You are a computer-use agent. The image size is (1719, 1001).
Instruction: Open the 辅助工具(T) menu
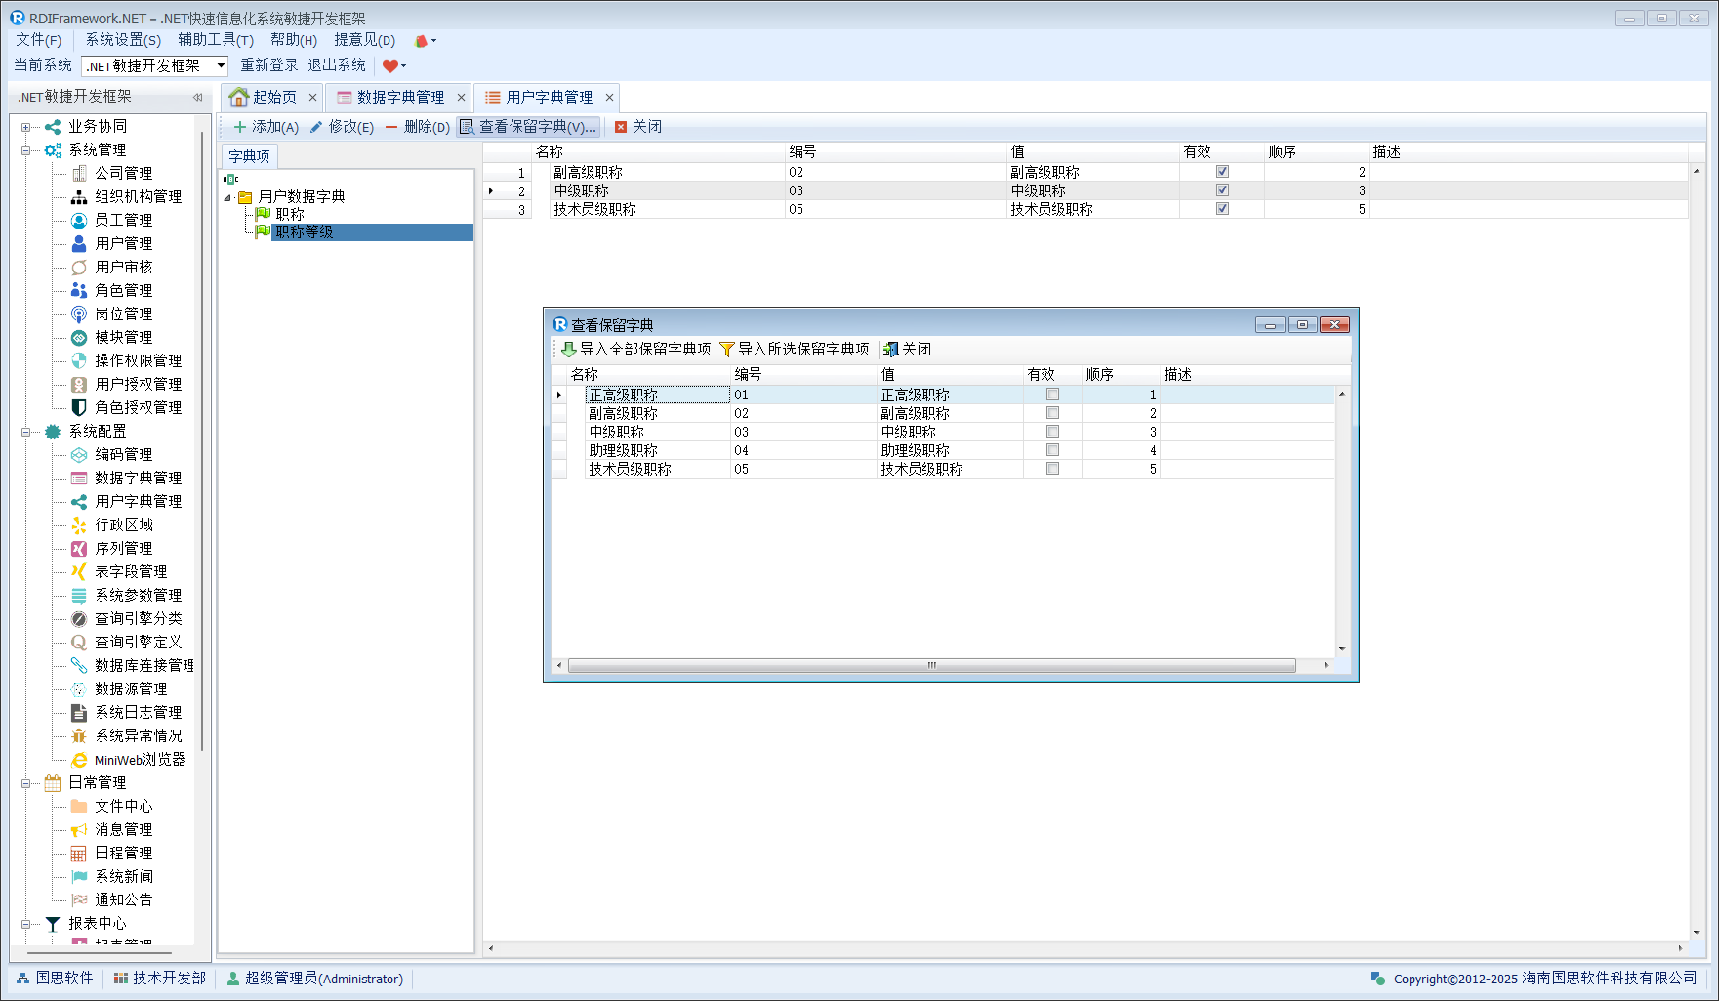pos(215,40)
